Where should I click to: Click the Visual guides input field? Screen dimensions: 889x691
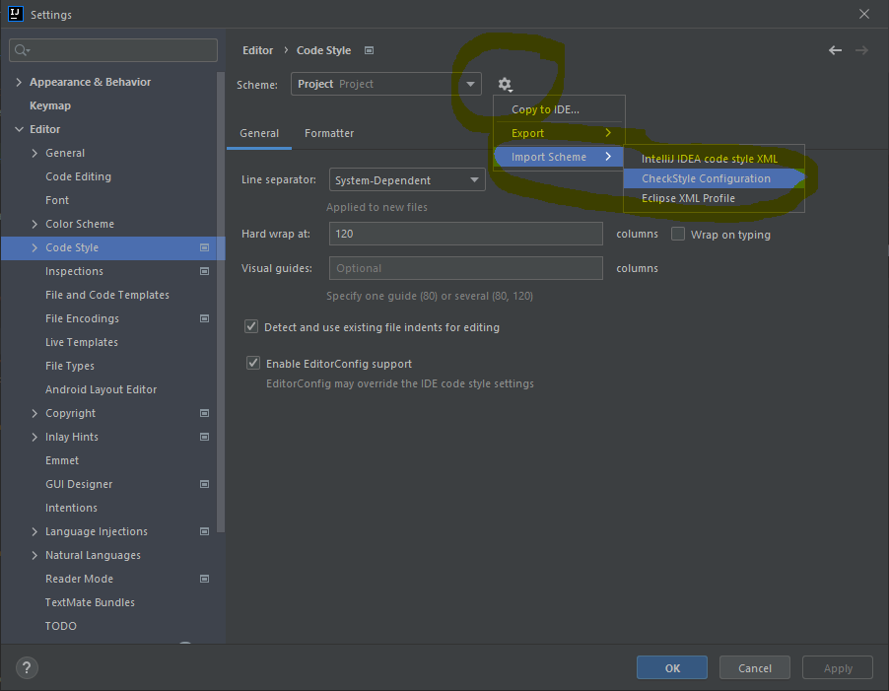pos(465,268)
